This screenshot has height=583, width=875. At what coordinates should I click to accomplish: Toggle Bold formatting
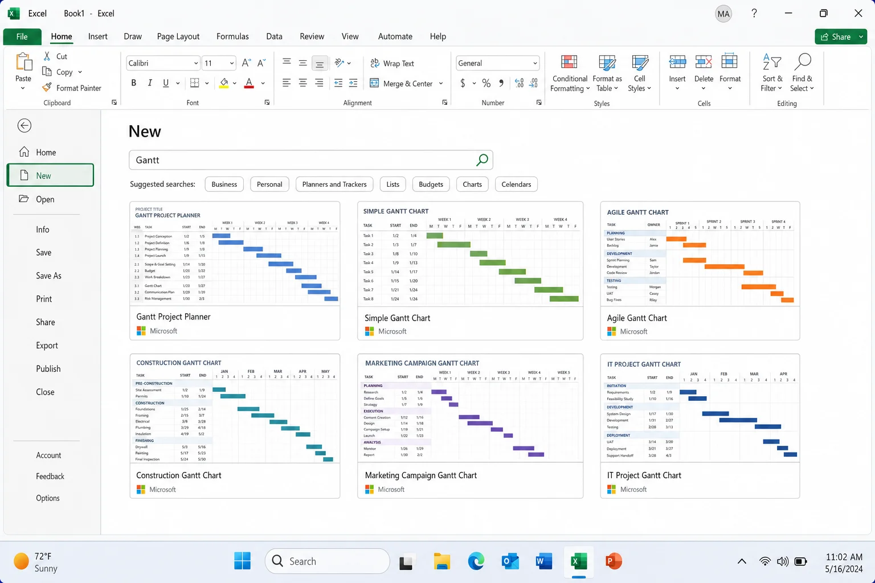(x=134, y=83)
